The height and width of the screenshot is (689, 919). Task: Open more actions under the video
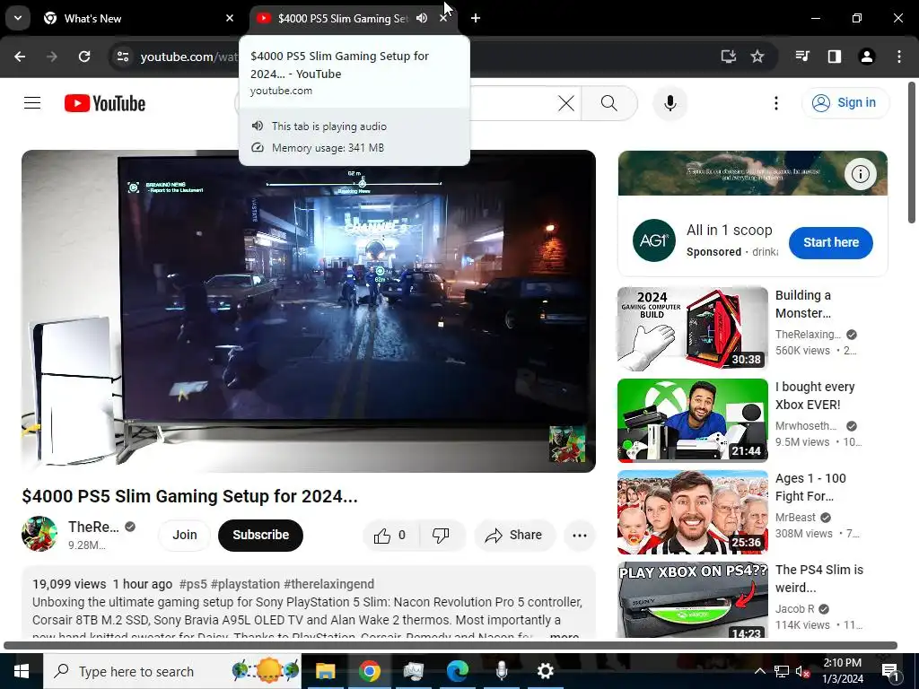[x=579, y=535]
